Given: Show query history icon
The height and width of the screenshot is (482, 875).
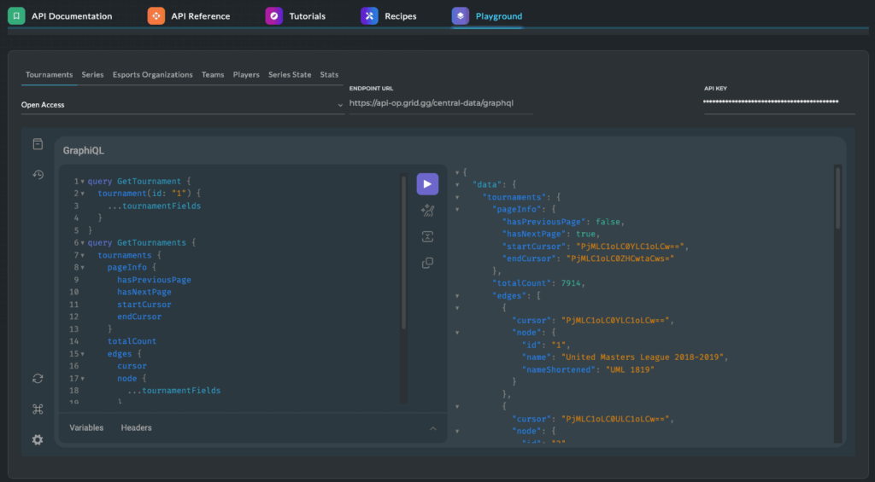Looking at the screenshot, I should [x=38, y=174].
